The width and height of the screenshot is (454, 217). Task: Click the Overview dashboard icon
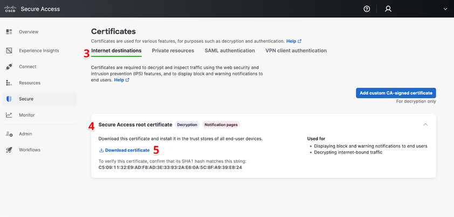[9, 32]
